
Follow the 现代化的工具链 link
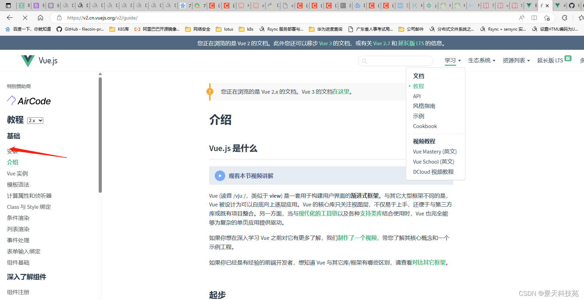click(318, 214)
